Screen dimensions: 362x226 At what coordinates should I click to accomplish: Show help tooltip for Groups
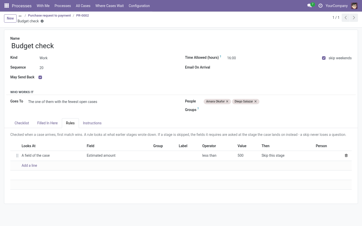(x=198, y=109)
